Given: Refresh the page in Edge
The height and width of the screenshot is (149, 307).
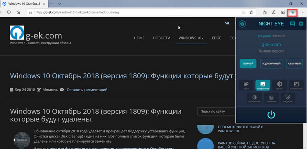Looking at the screenshot, I should point(8,12).
